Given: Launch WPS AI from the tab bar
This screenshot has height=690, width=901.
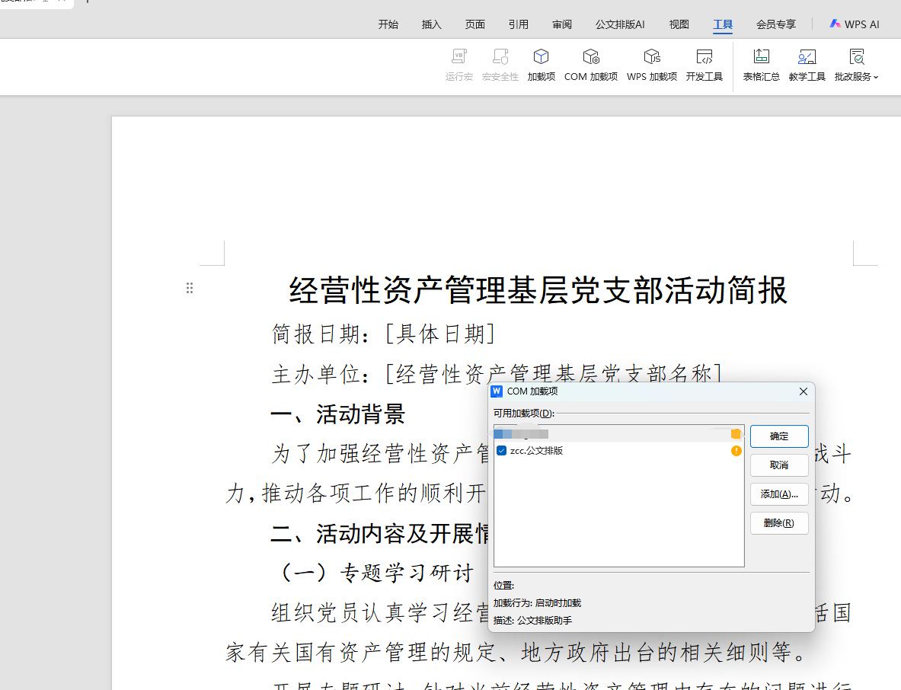Looking at the screenshot, I should (855, 24).
